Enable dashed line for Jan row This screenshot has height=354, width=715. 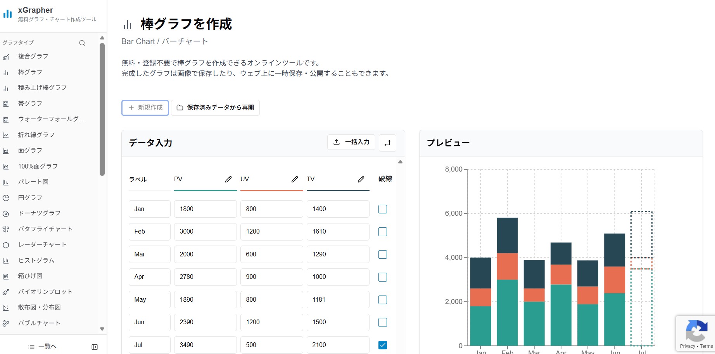(x=382, y=209)
